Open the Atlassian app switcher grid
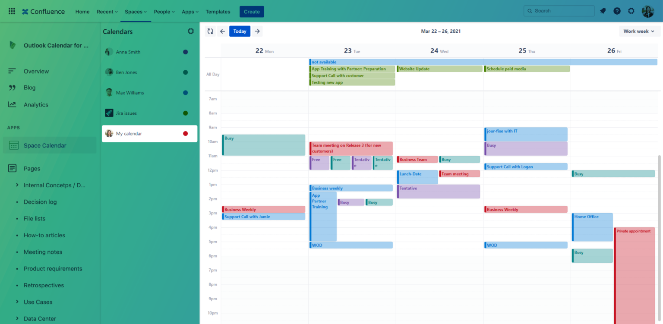The image size is (663, 324). click(12, 11)
